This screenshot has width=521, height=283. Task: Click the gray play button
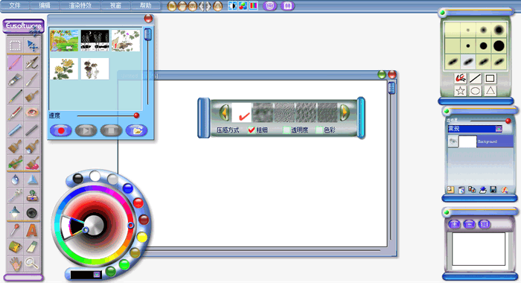86,130
